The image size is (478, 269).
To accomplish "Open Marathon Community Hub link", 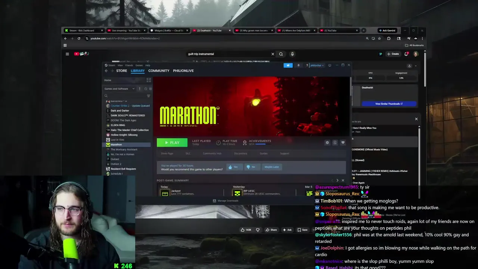I will pyautogui.click(x=212, y=154).
